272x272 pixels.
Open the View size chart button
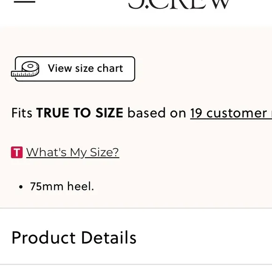tap(75, 68)
